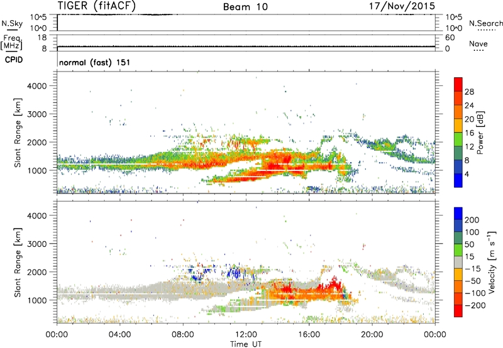Image resolution: width=503 pixels, height=348 pixels.
Task: Pick the gray band of Velocity colorbar
Action: pyautogui.click(x=458, y=262)
